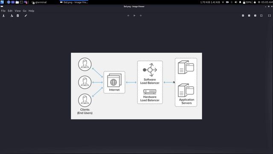Click the Open image toolbar icon
This screenshot has width=273, height=154.
click(x=3, y=16)
